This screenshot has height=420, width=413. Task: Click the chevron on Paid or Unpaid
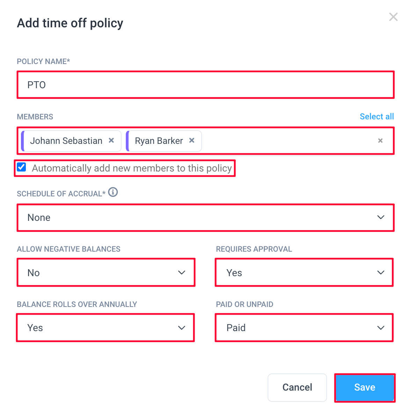point(381,328)
